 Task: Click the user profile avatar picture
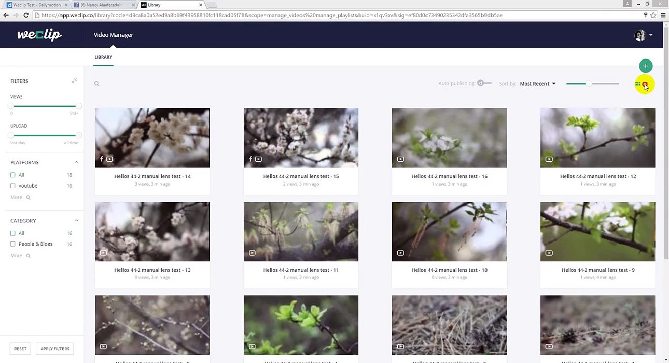(x=640, y=35)
